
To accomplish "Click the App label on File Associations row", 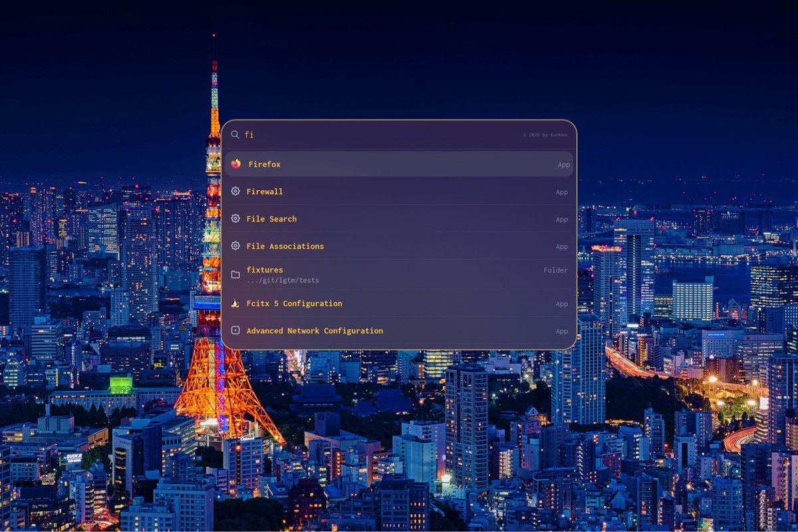I will (562, 247).
